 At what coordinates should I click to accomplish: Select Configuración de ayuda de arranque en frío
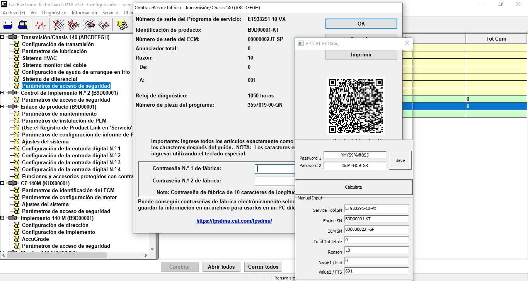[76, 72]
